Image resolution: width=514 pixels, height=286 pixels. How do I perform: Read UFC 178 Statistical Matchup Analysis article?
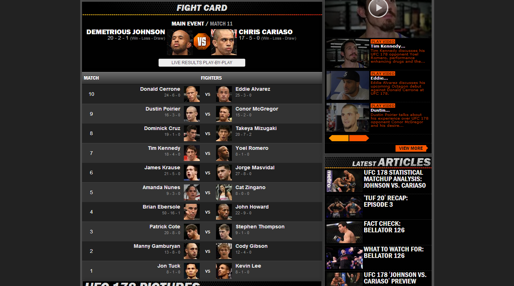coord(395,179)
